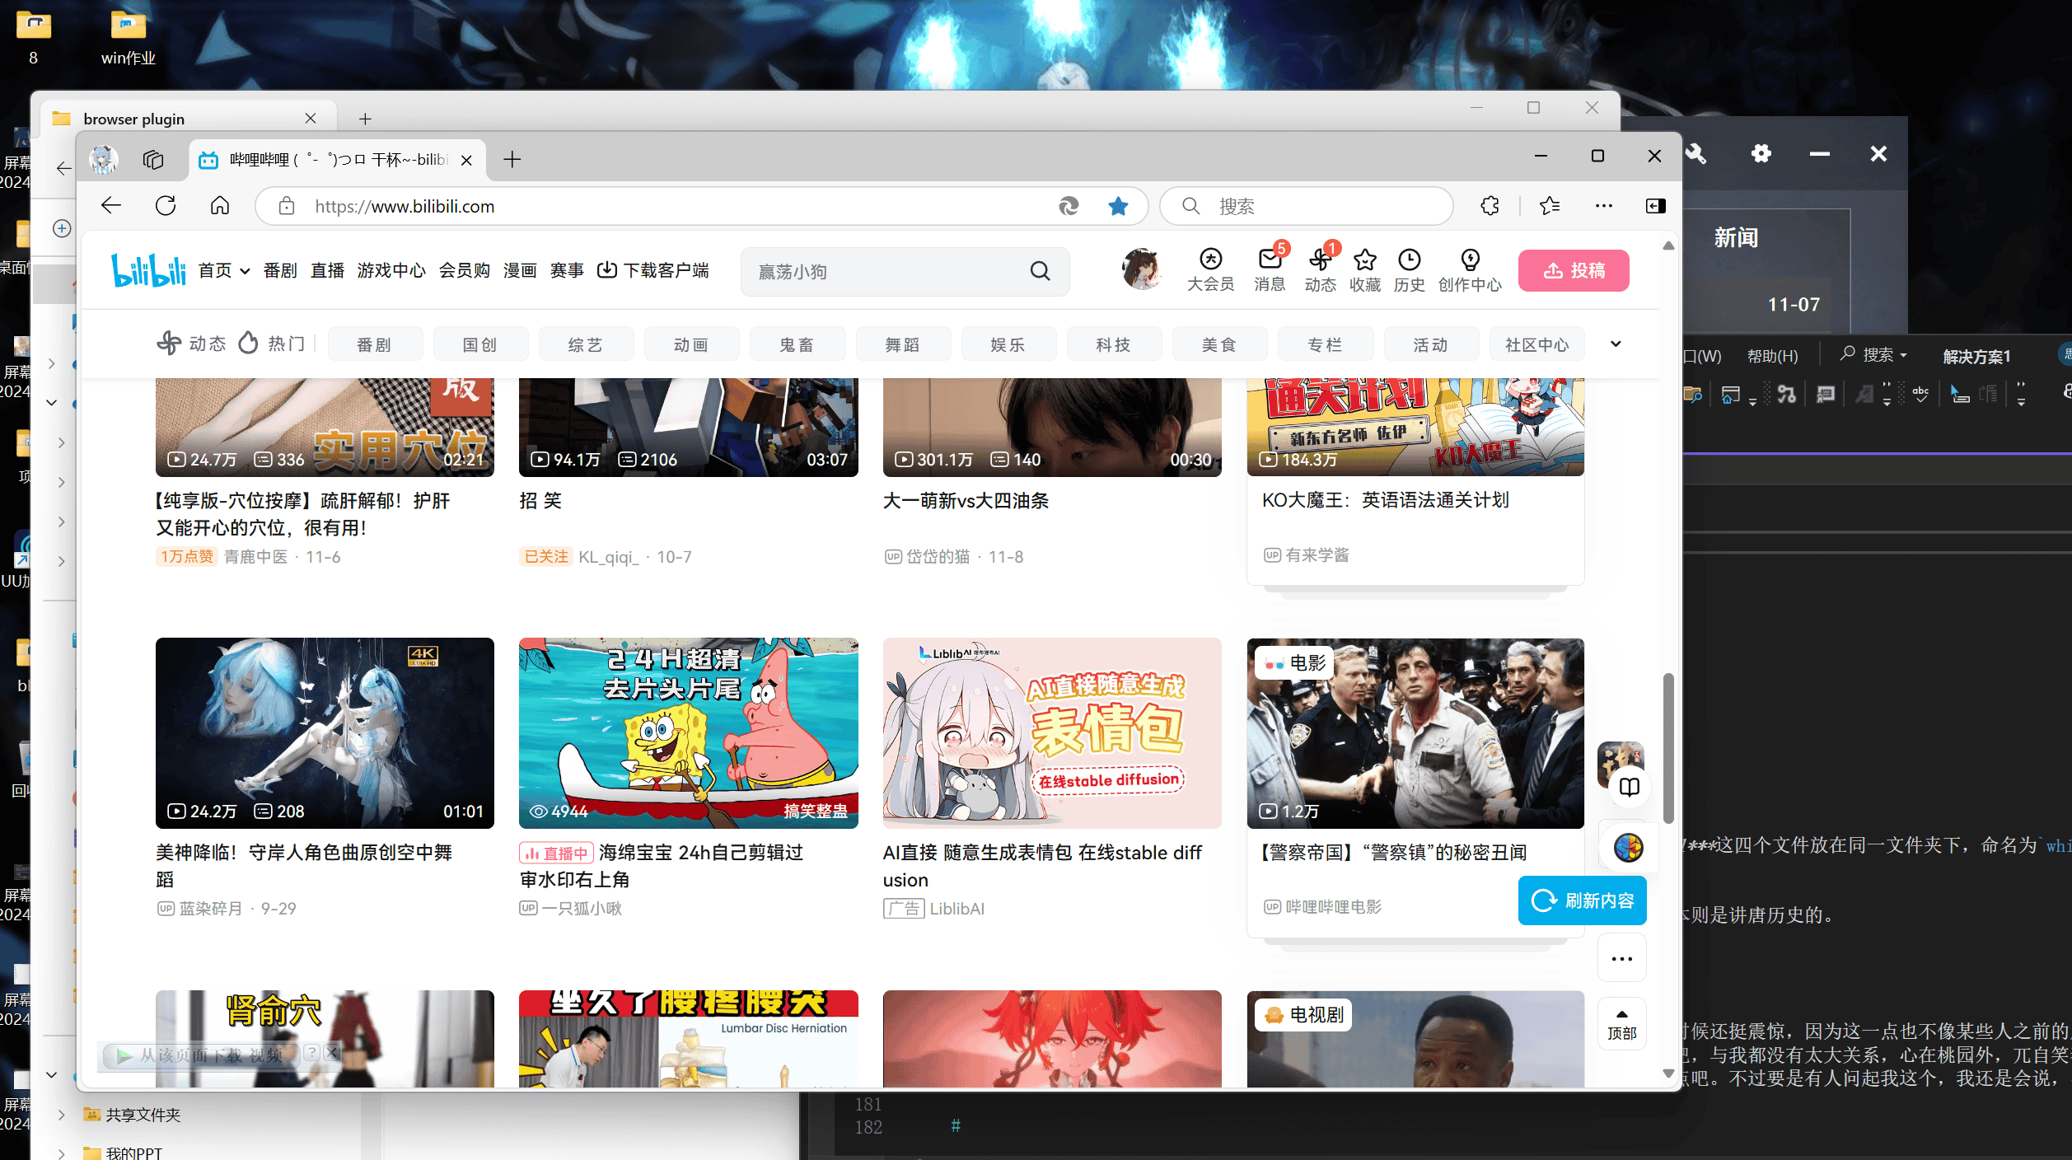Expand the 首页 dropdown arrow
This screenshot has height=1160, width=2072.
coord(245,271)
